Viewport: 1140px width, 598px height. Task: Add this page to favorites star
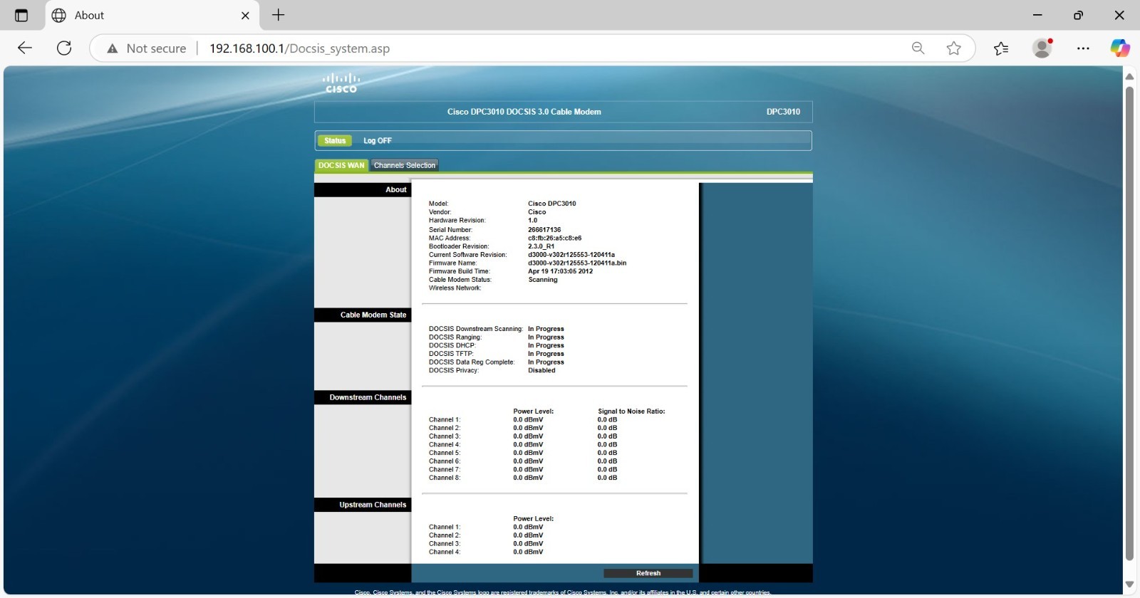pyautogui.click(x=954, y=48)
